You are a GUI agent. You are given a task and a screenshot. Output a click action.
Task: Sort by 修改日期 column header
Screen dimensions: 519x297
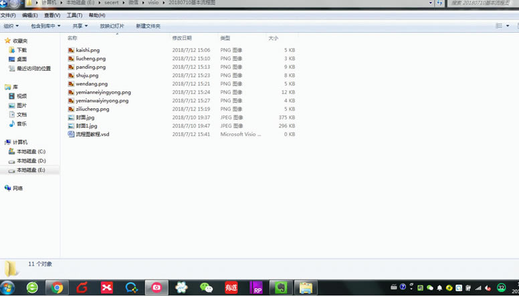182,38
